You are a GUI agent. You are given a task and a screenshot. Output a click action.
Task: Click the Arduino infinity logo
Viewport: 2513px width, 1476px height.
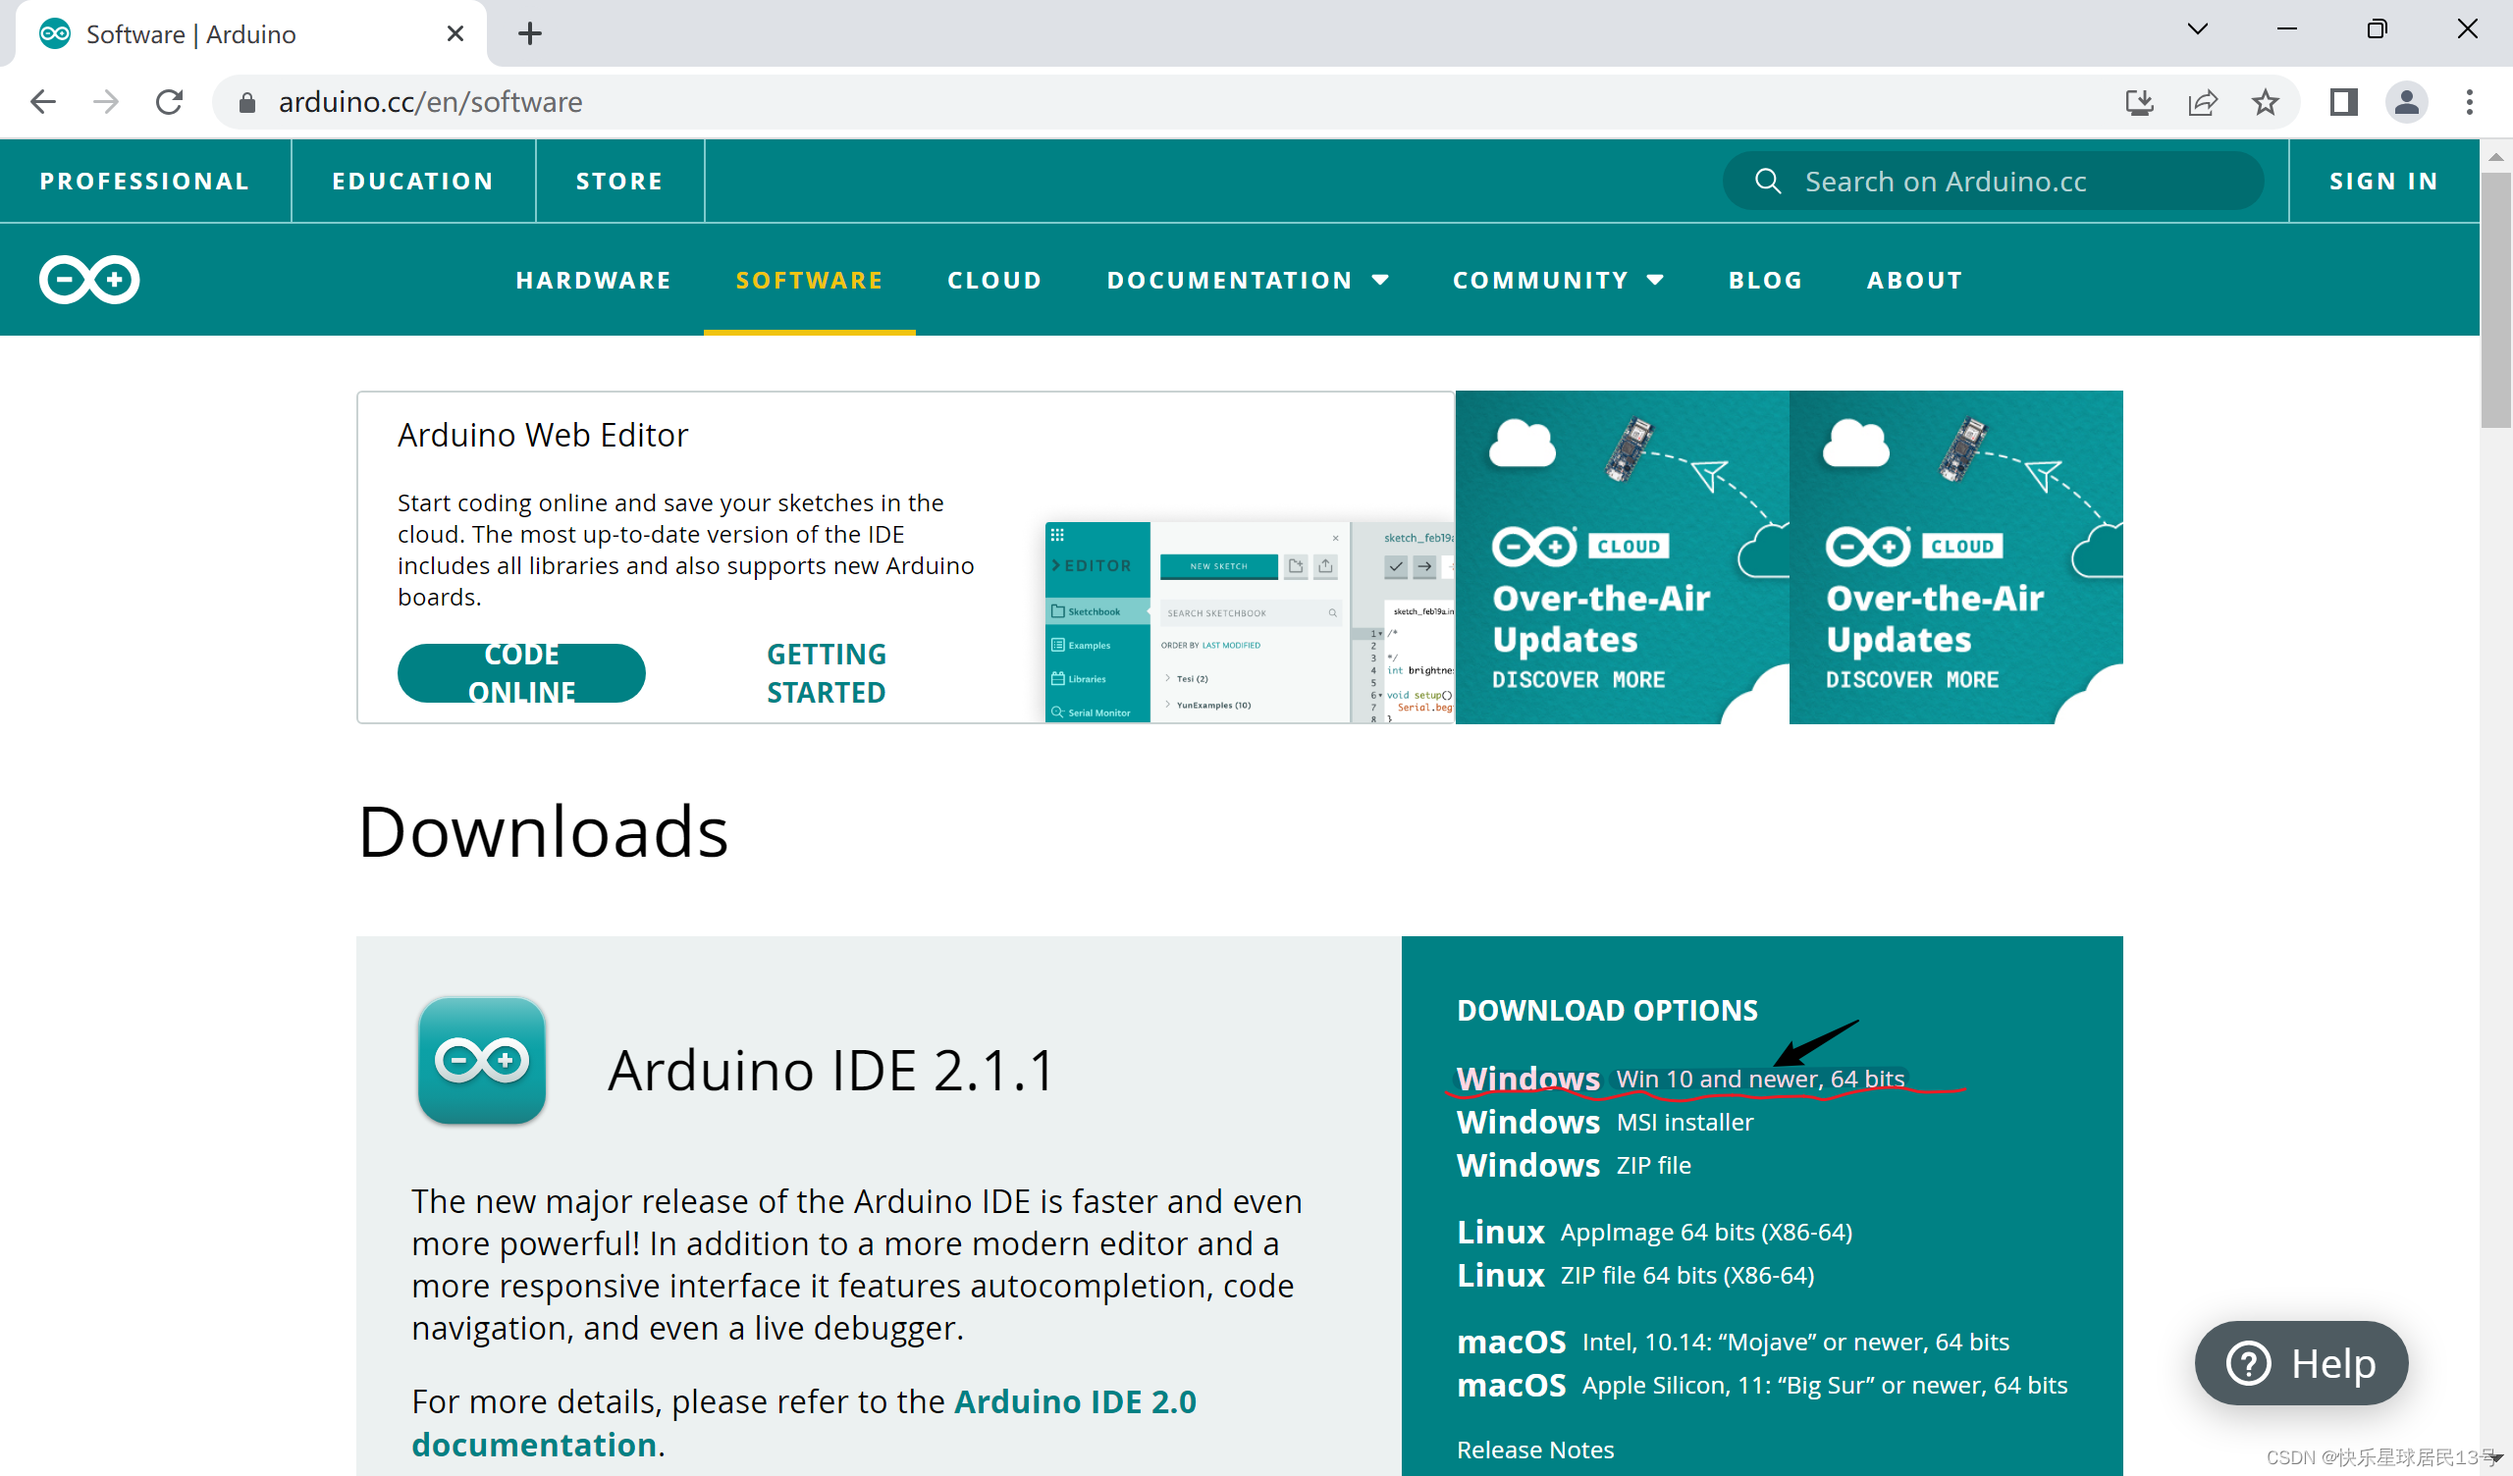click(x=87, y=280)
